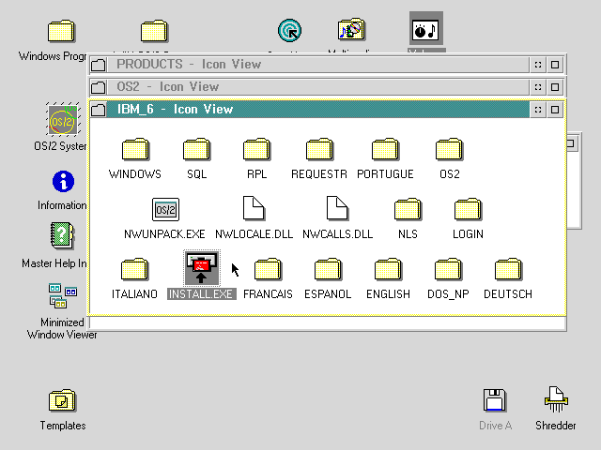Viewport: 601px width, 450px height.
Task: Click the PRODUCTS - Icon View title bar
Action: pyautogui.click(x=318, y=65)
